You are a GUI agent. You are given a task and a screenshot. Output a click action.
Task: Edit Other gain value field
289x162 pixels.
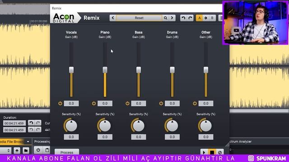206,103
